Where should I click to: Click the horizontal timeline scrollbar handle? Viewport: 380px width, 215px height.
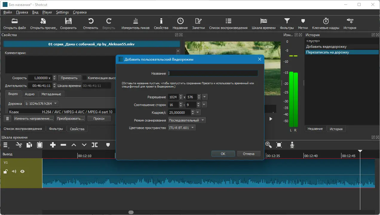pyautogui.click(x=131, y=212)
